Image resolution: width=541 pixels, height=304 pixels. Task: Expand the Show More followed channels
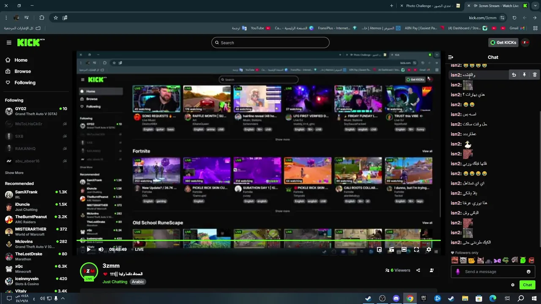tap(14, 173)
